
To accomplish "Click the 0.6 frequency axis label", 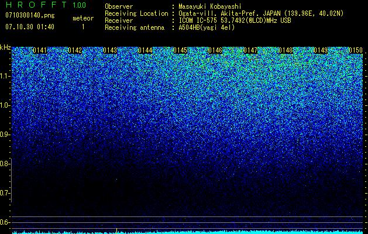I will [x=5, y=222].
